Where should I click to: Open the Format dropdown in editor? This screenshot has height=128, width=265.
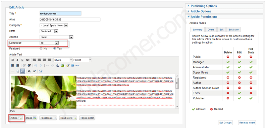point(82,60)
